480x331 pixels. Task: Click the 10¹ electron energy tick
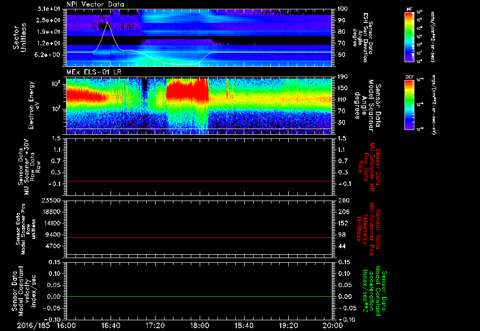pyautogui.click(x=56, y=109)
